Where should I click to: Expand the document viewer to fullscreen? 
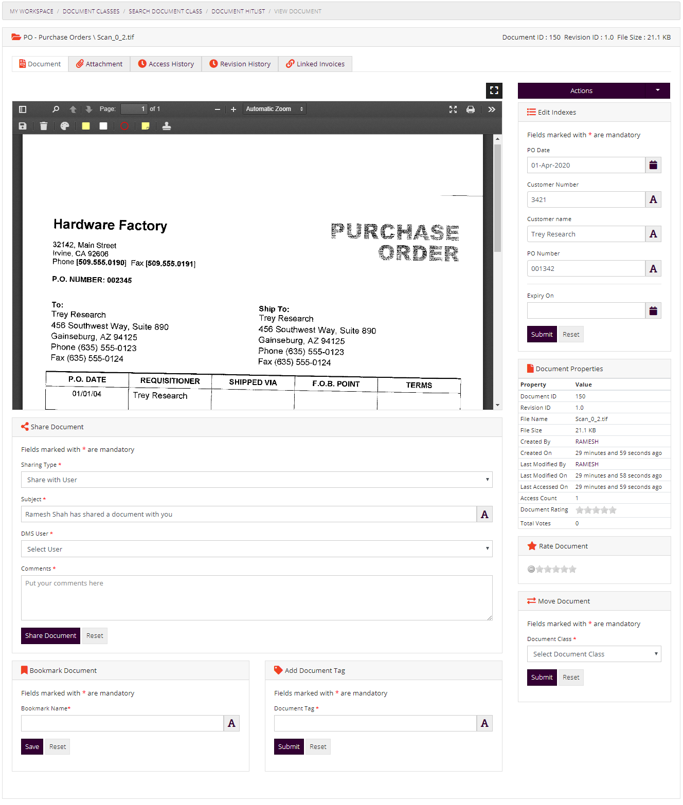click(x=494, y=90)
